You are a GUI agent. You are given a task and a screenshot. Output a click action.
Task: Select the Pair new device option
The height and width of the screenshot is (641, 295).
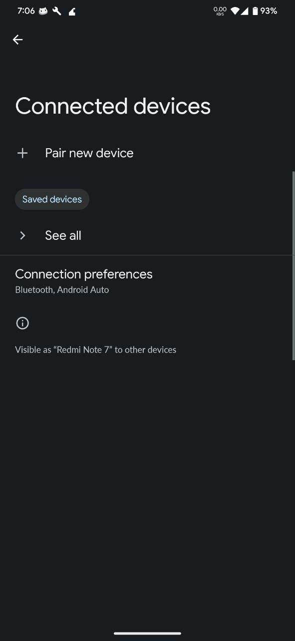click(x=147, y=153)
